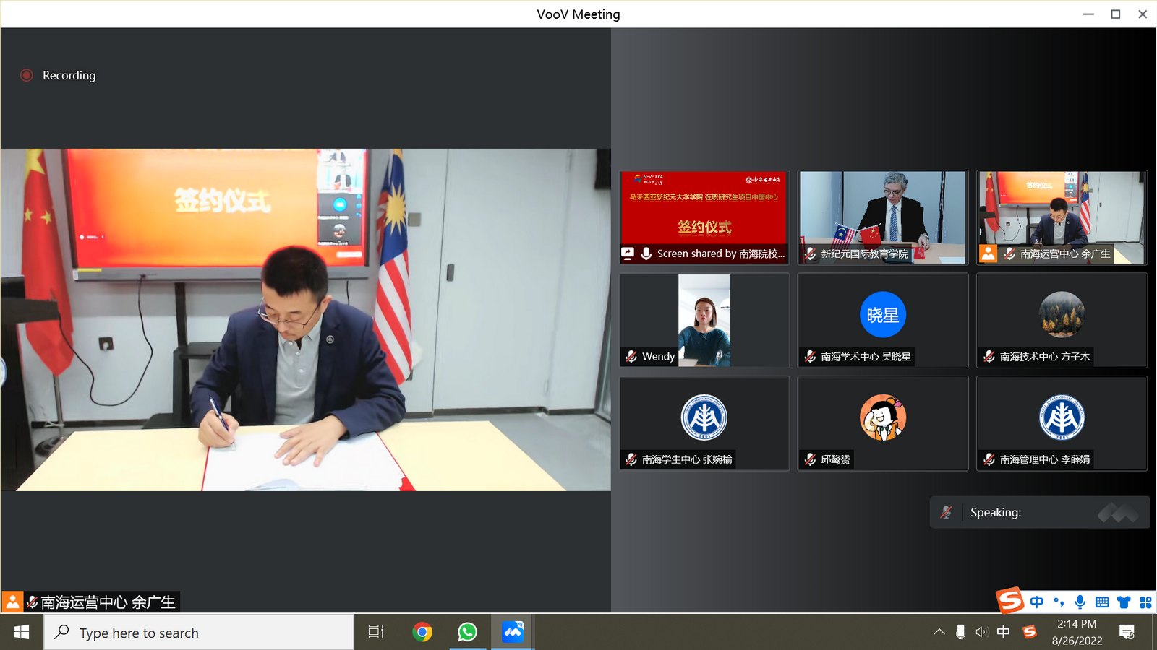This screenshot has width=1157, height=650.
Task: Click the VooV Meeting taskbar icon
Action: [x=513, y=632]
